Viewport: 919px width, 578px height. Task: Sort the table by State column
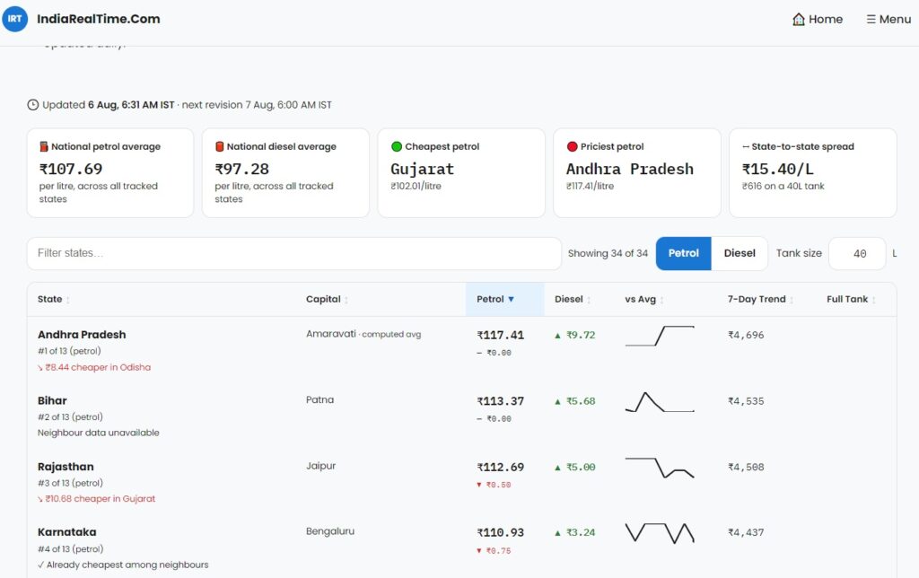53,300
